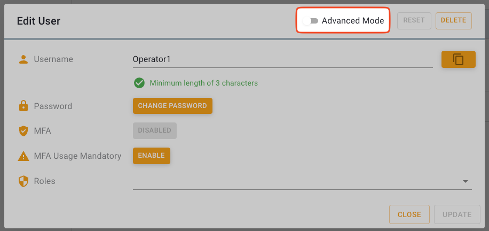Click the shield check icon beside MFA
489x231 pixels.
23,131
